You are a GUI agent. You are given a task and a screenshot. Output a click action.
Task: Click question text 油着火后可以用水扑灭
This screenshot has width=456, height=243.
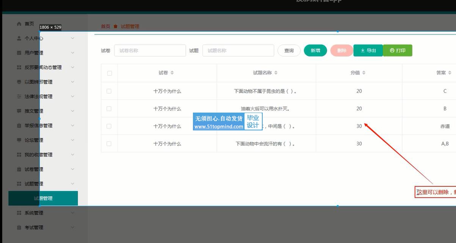tap(265, 108)
